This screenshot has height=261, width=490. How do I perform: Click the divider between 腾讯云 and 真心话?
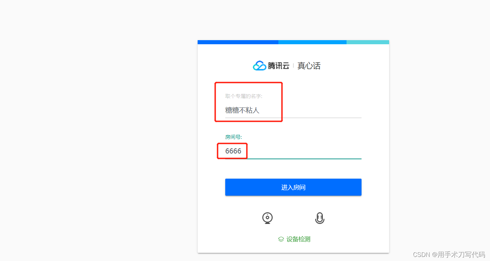coord(293,66)
